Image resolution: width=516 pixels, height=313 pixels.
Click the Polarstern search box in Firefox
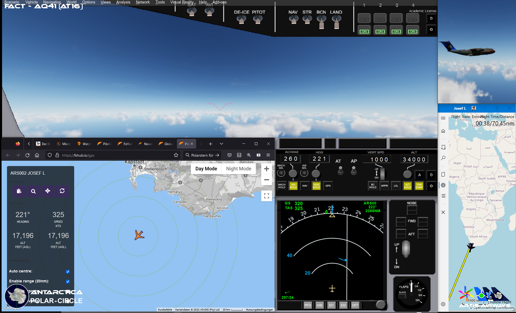click(x=203, y=155)
